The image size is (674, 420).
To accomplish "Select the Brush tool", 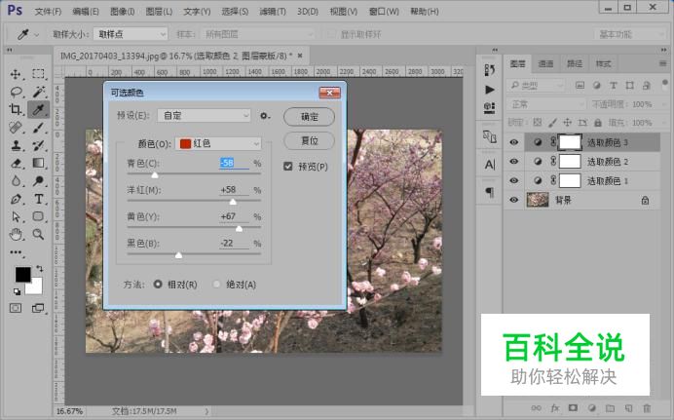I will coord(38,128).
